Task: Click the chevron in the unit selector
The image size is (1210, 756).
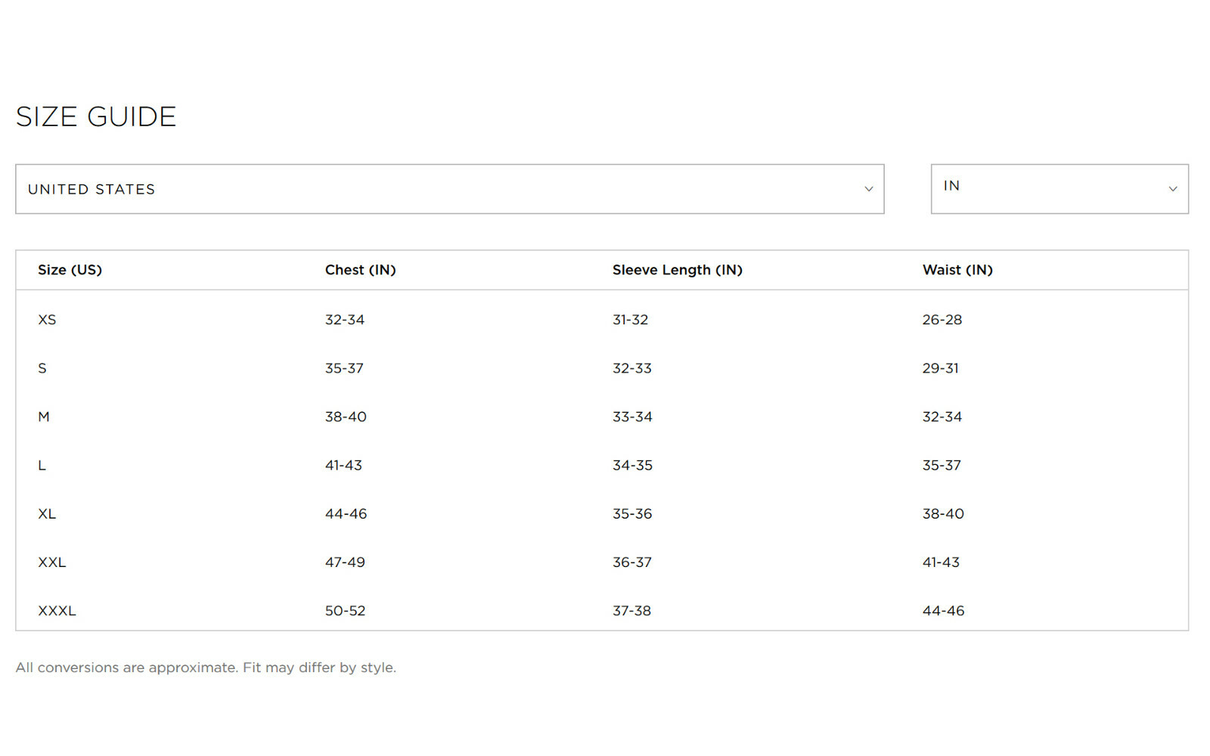Action: tap(1173, 189)
